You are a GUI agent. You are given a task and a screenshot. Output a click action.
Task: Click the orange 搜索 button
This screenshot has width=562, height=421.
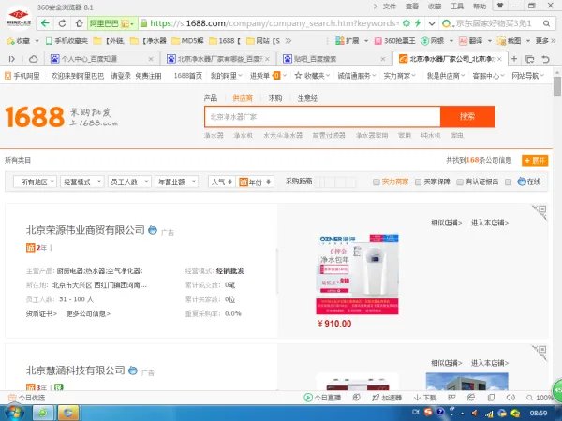(467, 117)
